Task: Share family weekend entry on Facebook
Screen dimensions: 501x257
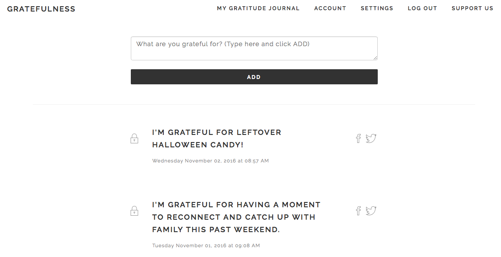Action: pos(358,211)
